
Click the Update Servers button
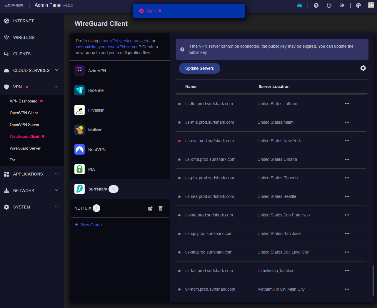(199, 68)
